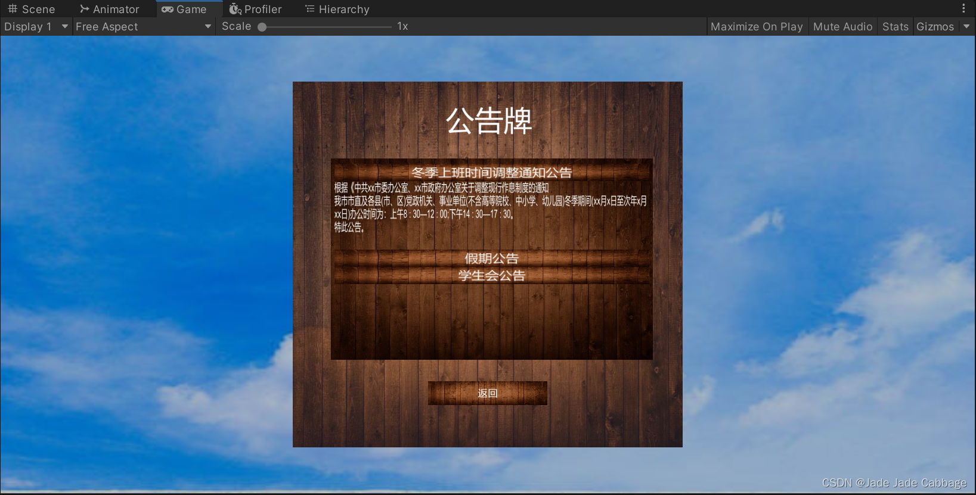Open the Display 1 dropdown

click(x=36, y=27)
